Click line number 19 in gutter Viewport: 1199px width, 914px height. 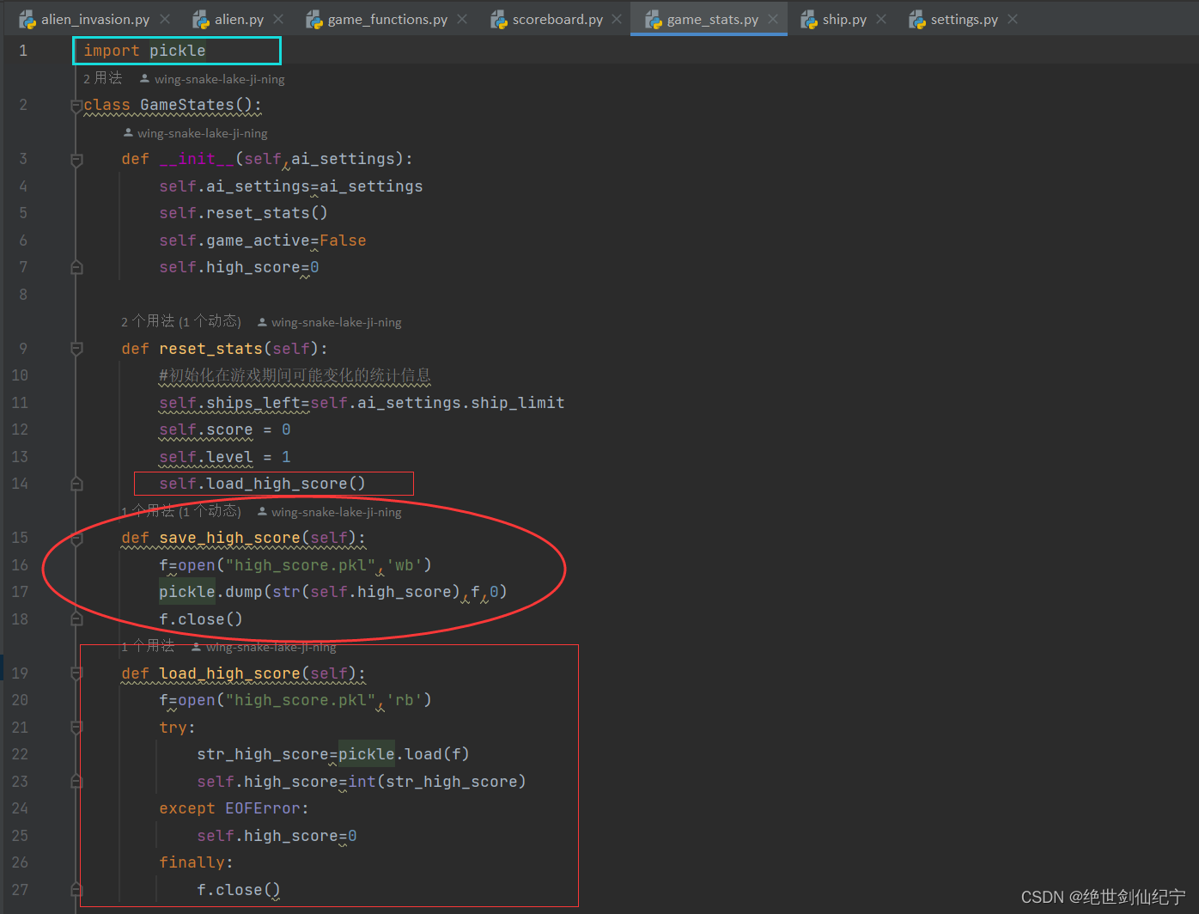pos(20,673)
